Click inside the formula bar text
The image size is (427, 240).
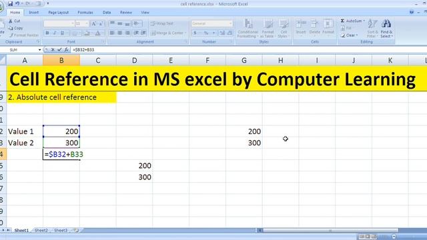(x=83, y=50)
